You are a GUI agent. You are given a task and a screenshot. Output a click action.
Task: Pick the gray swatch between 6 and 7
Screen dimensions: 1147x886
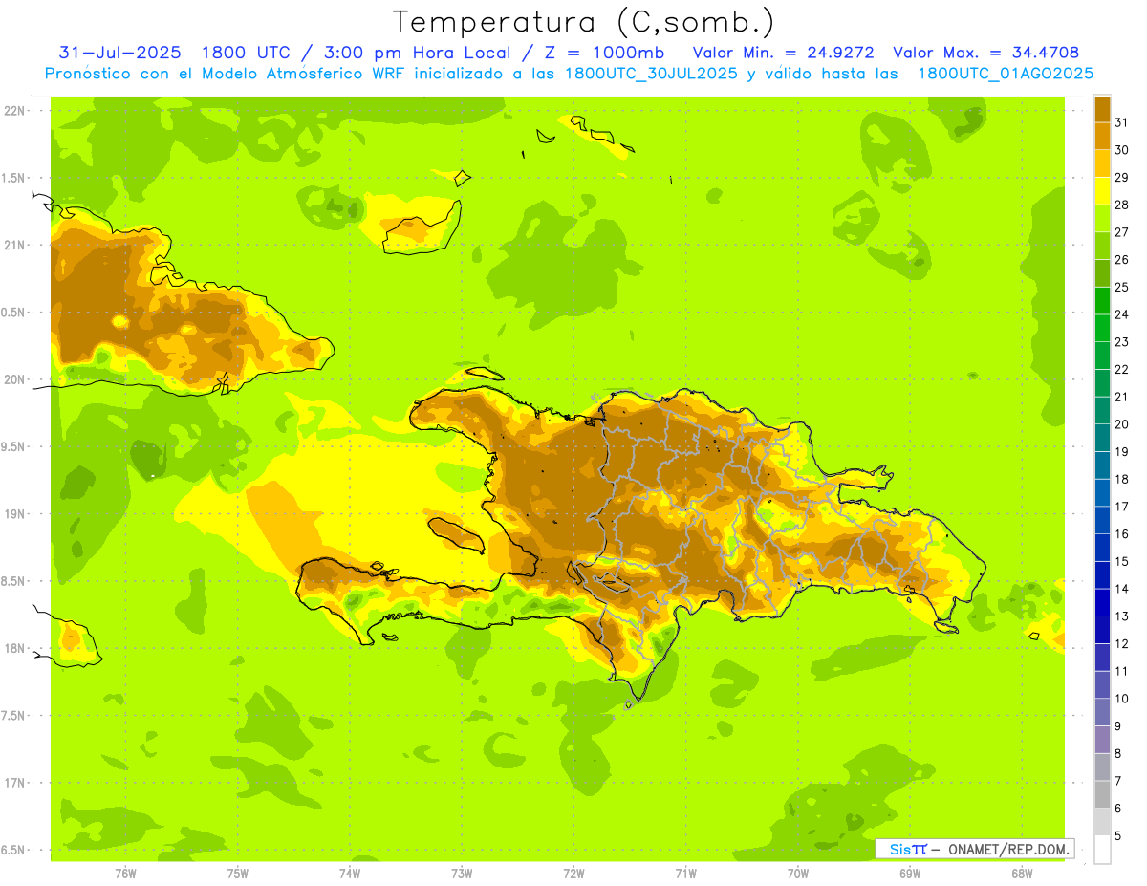click(1102, 794)
